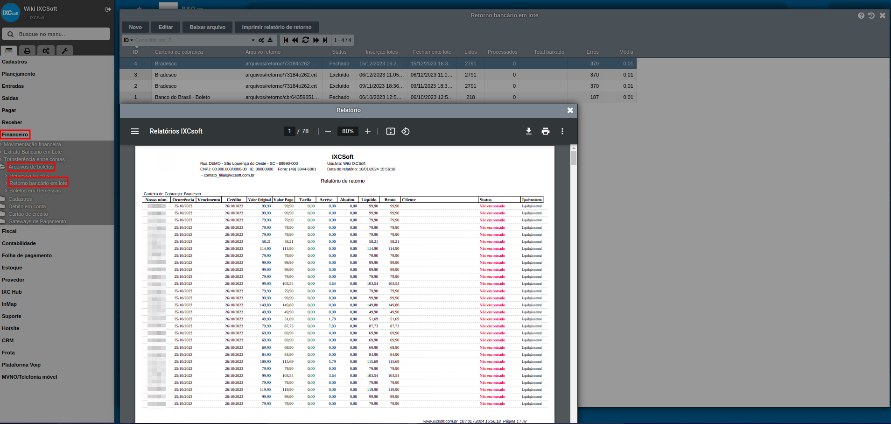Open the Financeiro menu

point(15,134)
